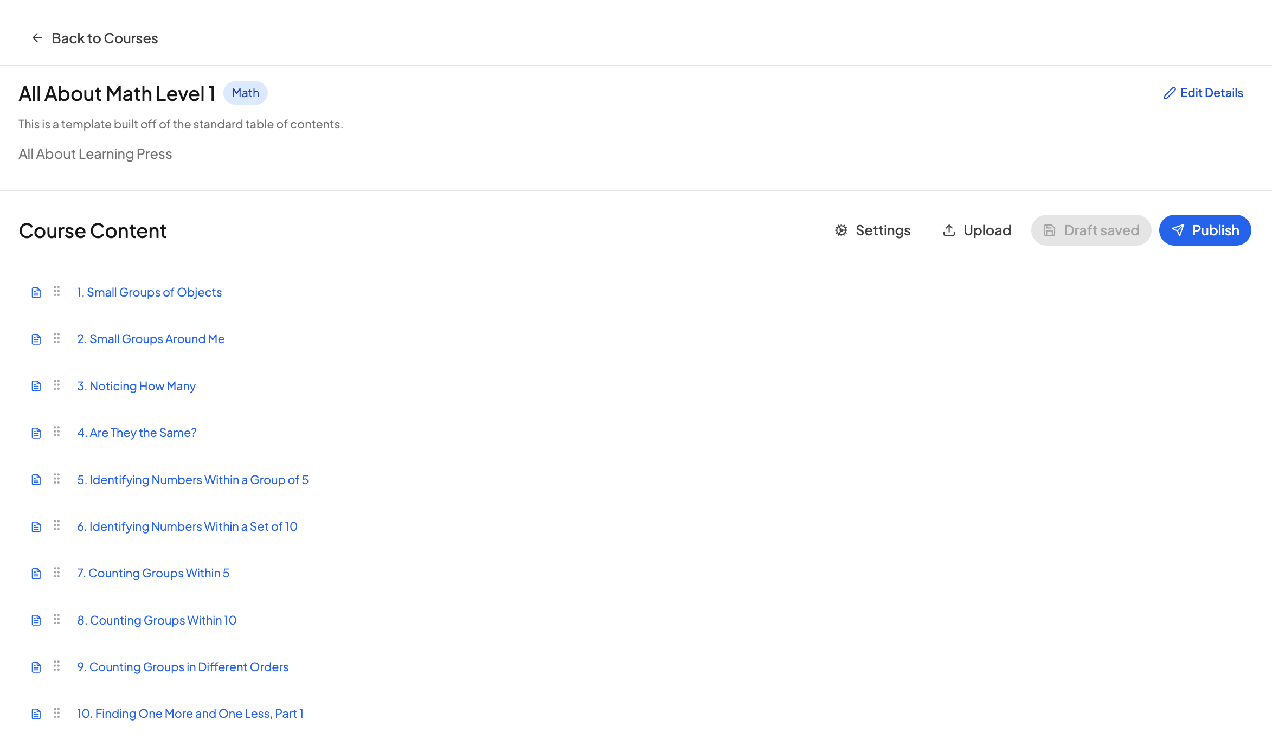Click drag handle for Are They the Same?
This screenshot has width=1272, height=739.
[x=56, y=432]
